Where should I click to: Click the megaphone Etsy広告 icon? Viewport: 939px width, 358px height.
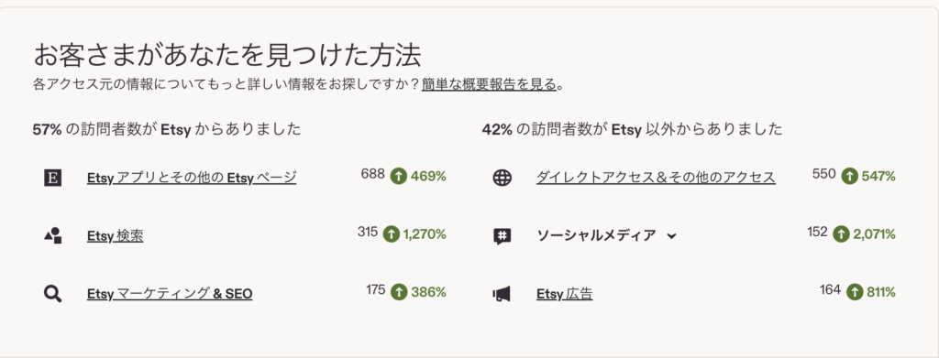tap(502, 294)
